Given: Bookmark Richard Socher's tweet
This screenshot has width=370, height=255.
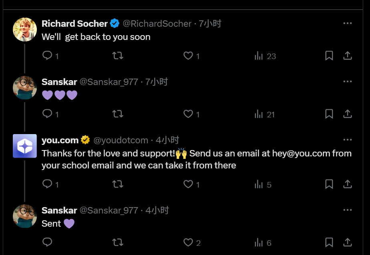Looking at the screenshot, I should point(329,56).
